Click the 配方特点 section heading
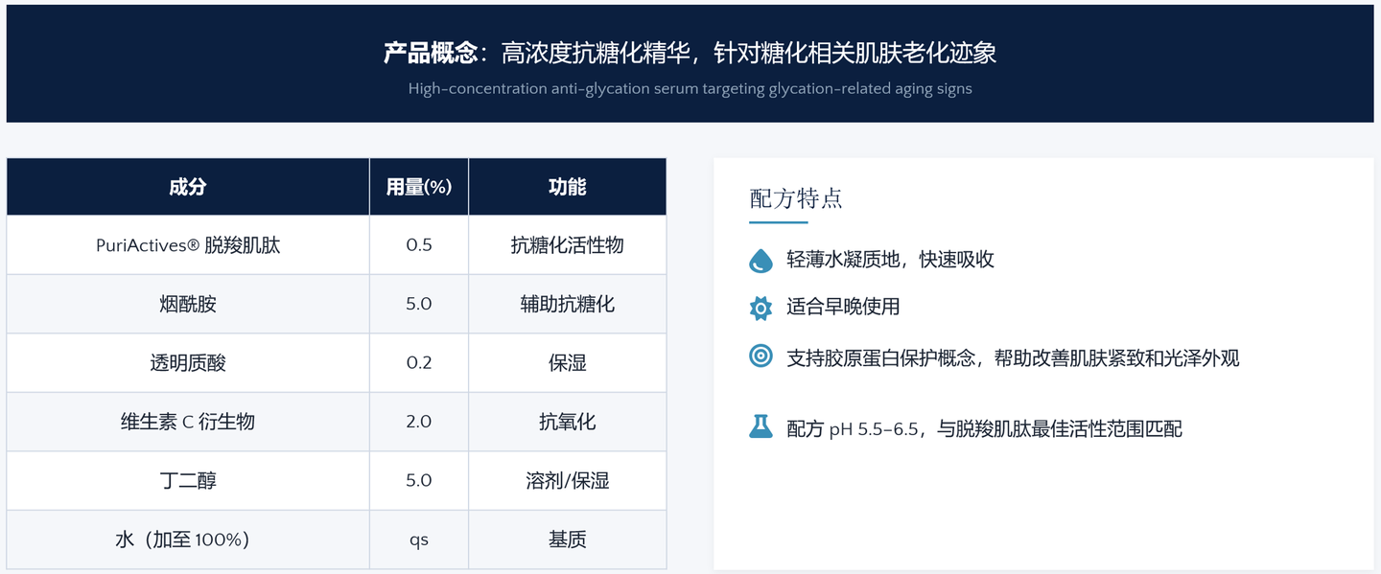1381x574 pixels. pos(796,199)
